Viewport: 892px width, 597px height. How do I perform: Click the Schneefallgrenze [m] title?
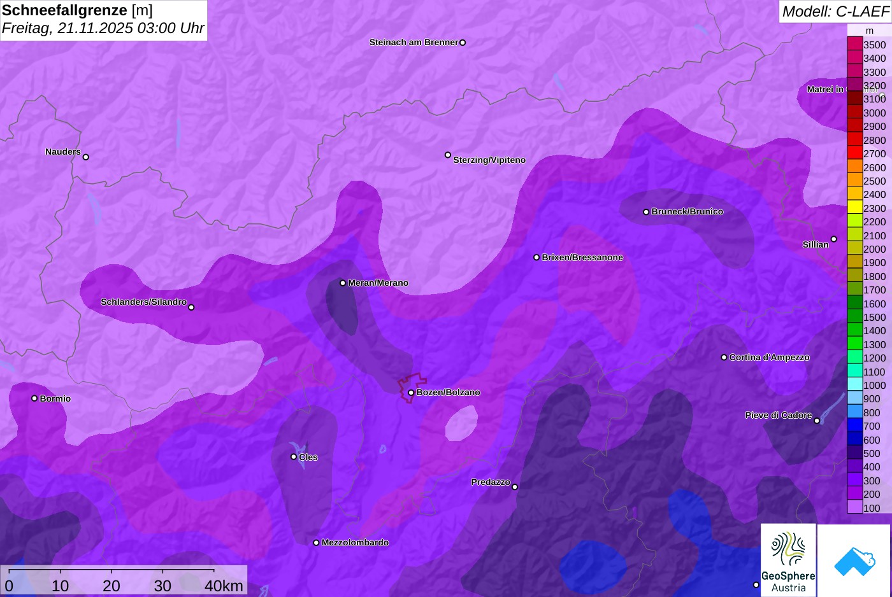(x=77, y=10)
